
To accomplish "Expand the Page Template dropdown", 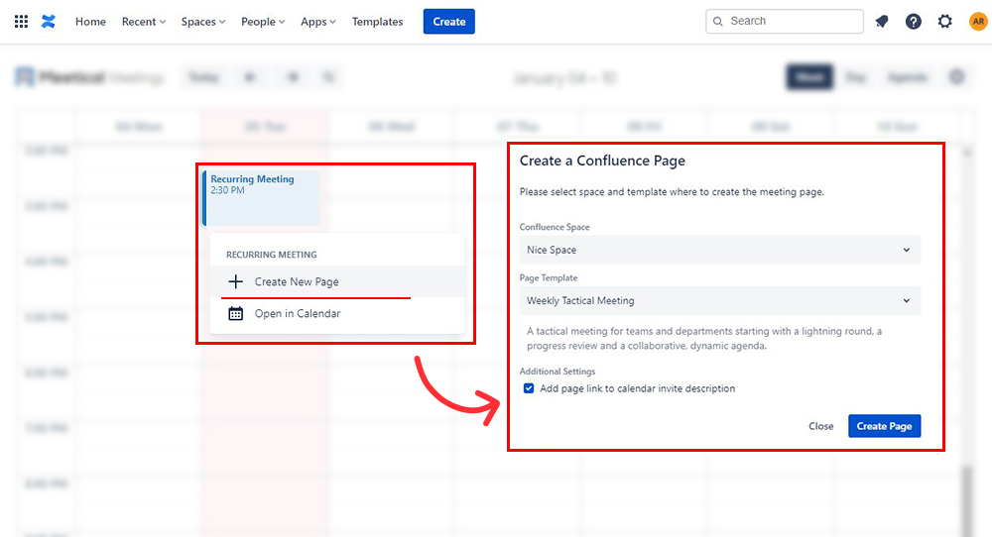I will click(720, 301).
